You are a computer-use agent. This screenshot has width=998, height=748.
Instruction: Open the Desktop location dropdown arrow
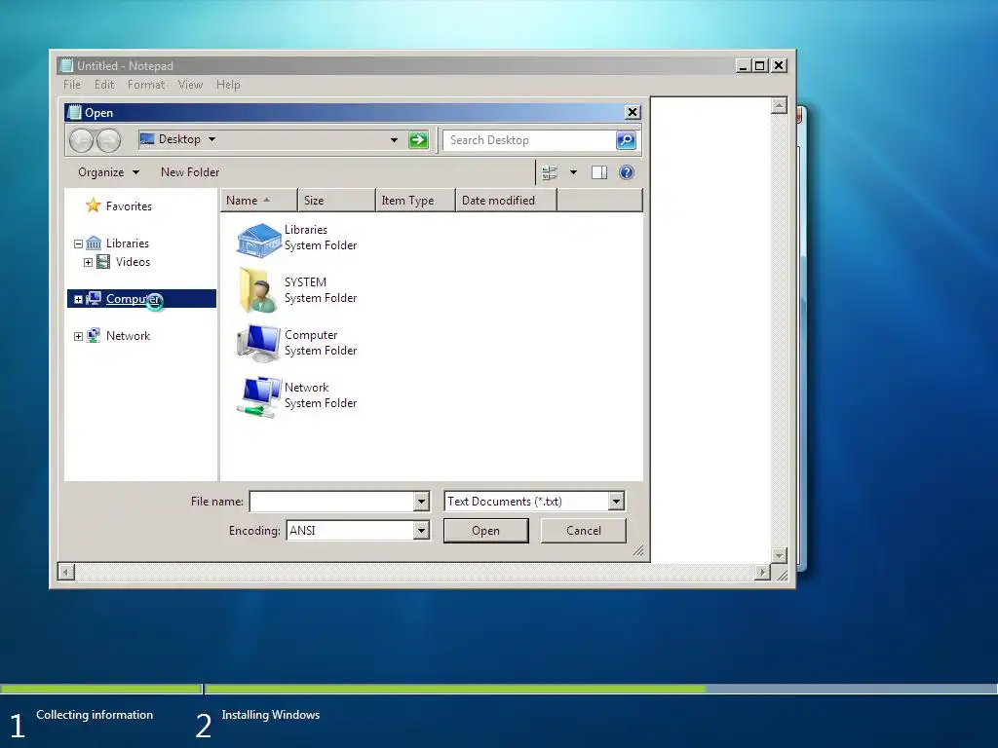tap(211, 139)
